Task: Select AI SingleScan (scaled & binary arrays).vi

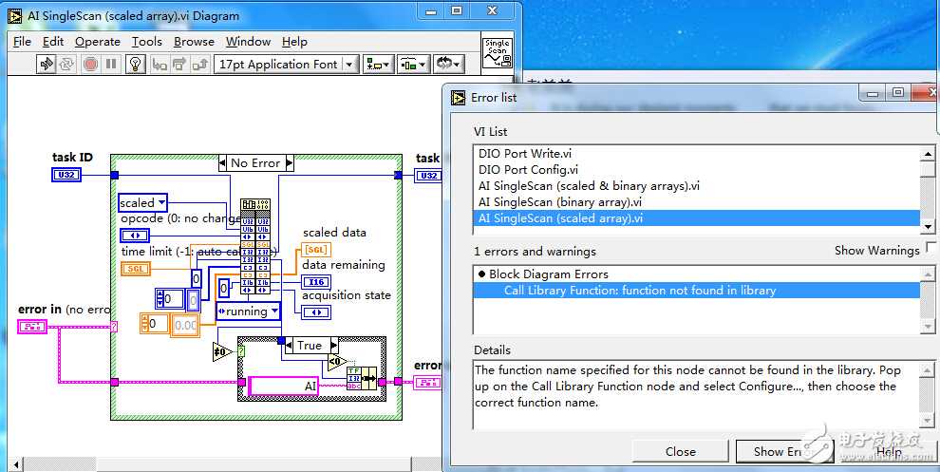Action: (696, 186)
